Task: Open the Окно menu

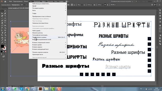Action: click(56, 2)
